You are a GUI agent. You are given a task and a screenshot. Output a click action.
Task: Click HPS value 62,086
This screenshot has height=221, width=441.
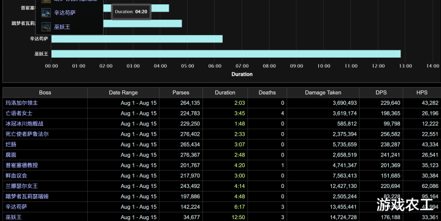(x=430, y=187)
